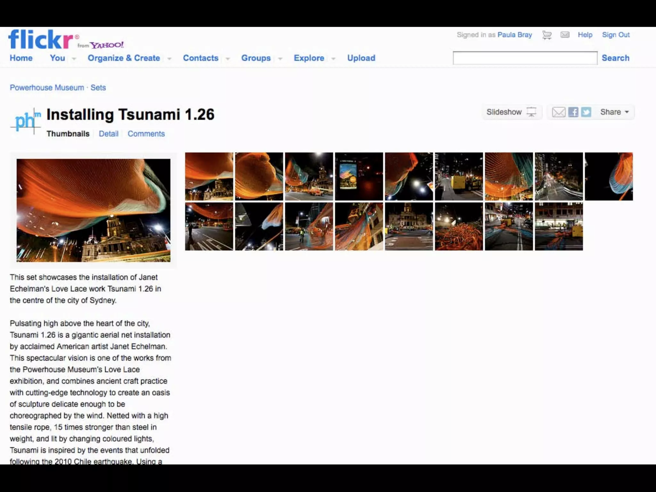Image resolution: width=656 pixels, height=492 pixels.
Task: Click the shopping cart icon in header
Action: pyautogui.click(x=547, y=35)
